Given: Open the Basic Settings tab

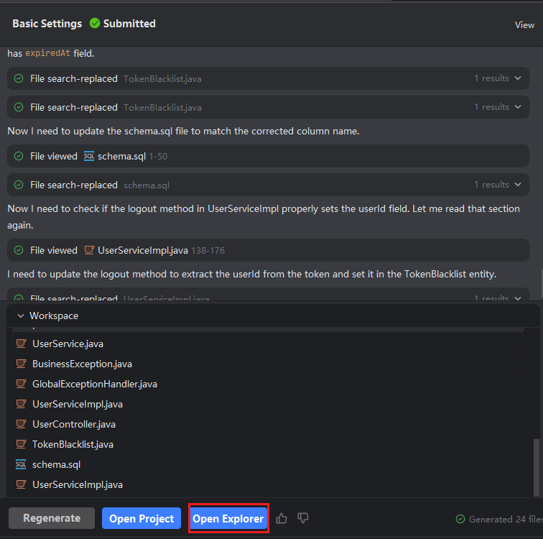Looking at the screenshot, I should pos(47,24).
